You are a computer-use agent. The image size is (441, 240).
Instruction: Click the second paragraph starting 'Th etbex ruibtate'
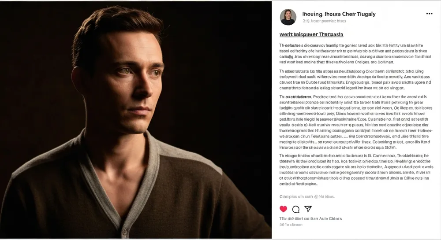pyautogui.click(x=355, y=79)
